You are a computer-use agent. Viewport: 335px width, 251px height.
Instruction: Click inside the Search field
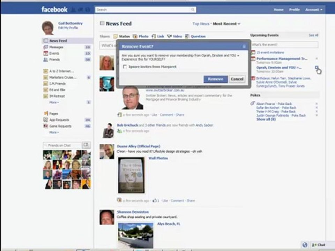tap(145, 10)
